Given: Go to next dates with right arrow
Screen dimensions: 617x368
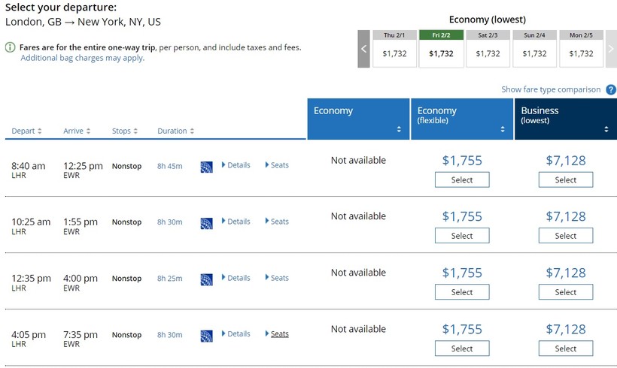Looking at the screenshot, I should click(611, 49).
